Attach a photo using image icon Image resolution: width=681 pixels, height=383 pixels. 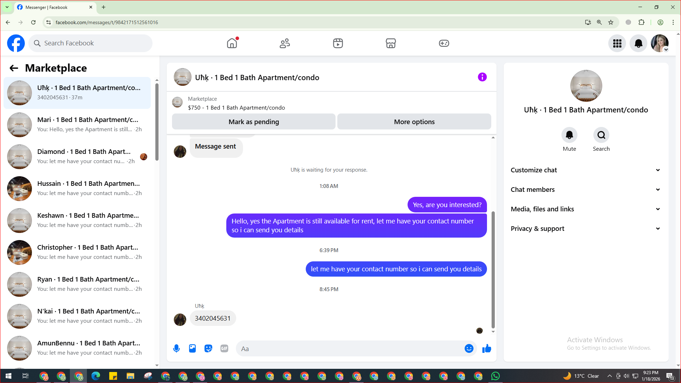(192, 349)
